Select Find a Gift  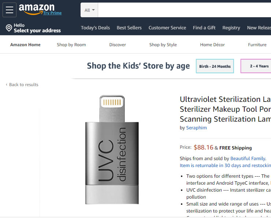point(204,27)
